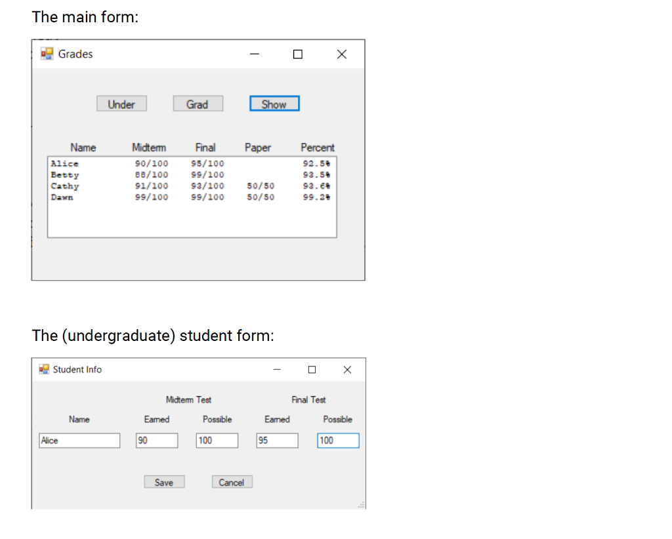This screenshot has height=539, width=672.
Task: Click the Student Info window app icon
Action: pyautogui.click(x=44, y=369)
